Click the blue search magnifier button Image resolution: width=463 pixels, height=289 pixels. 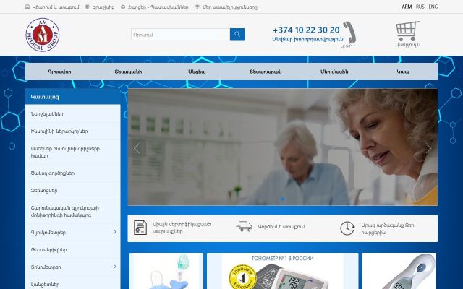pos(237,34)
